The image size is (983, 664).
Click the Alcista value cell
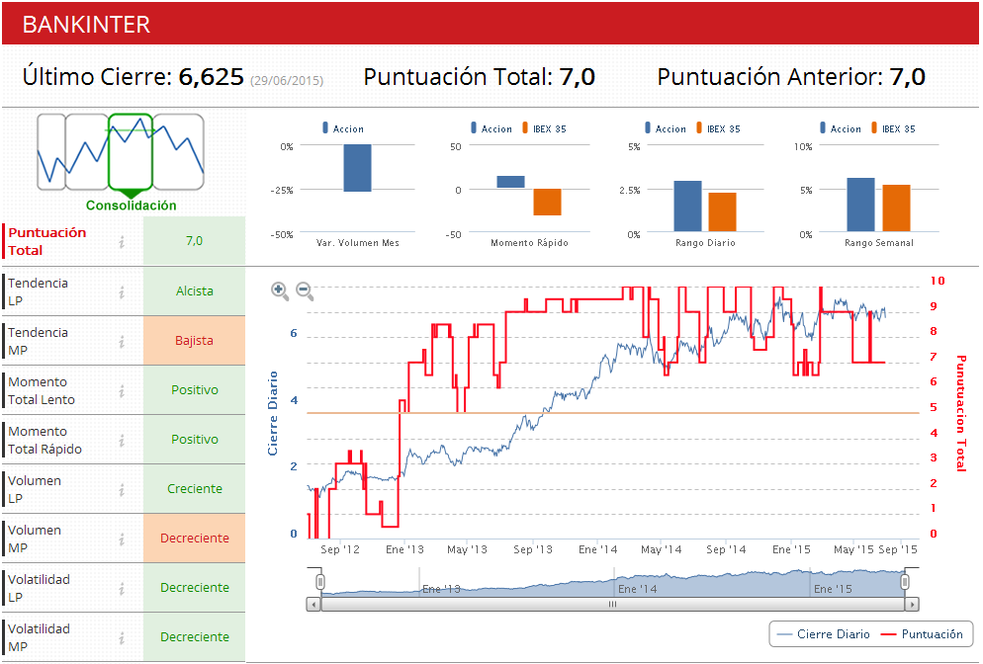(x=195, y=291)
